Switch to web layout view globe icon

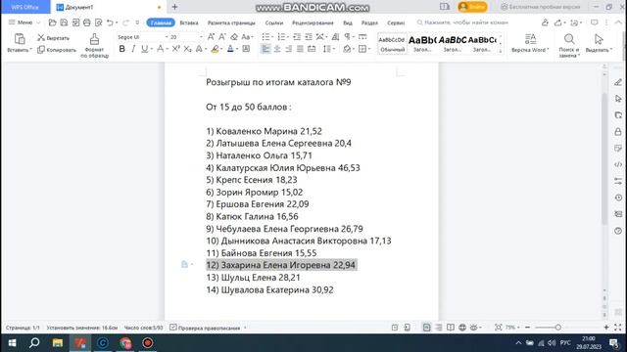462,328
